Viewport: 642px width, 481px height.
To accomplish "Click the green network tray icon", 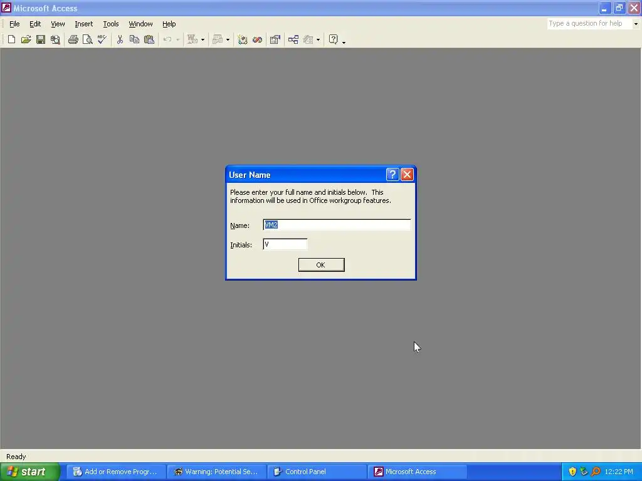I will coord(584,472).
